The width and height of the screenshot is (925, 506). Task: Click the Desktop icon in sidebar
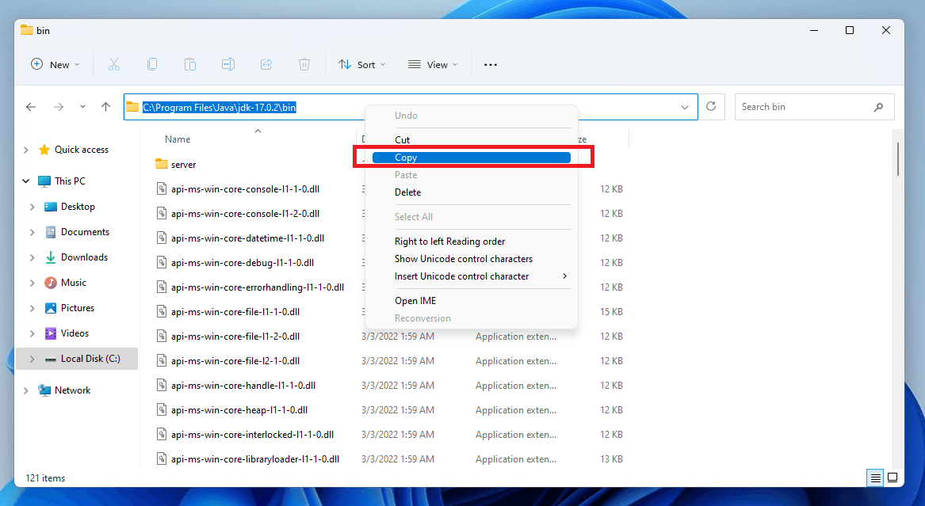[x=51, y=207]
